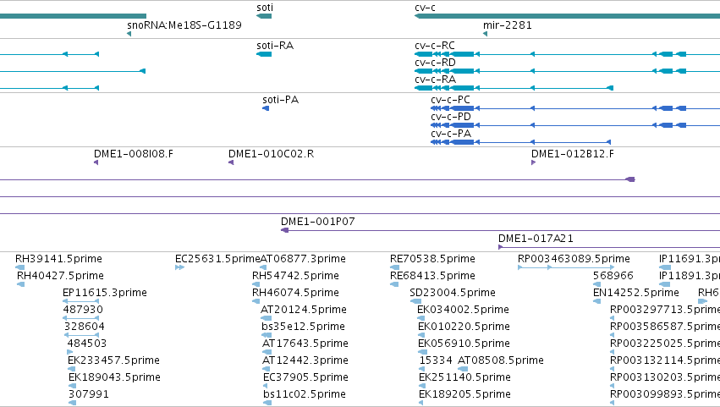
Task: Click EST RP003586587.5prime
Action: (x=665, y=327)
